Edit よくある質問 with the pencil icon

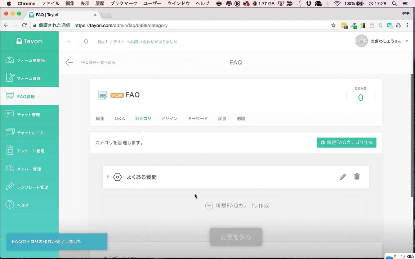tap(343, 177)
